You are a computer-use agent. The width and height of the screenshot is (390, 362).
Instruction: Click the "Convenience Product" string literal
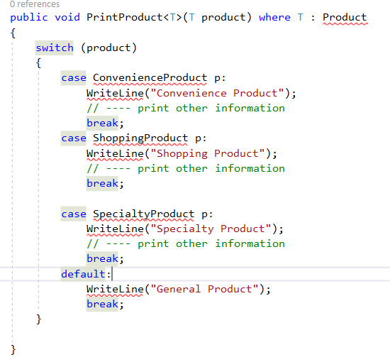point(217,93)
